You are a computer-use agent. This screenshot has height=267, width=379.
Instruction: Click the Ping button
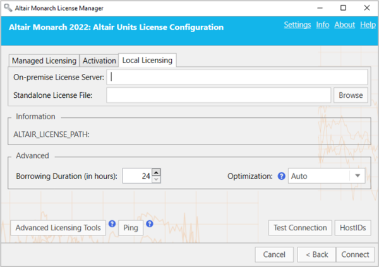tap(130, 228)
